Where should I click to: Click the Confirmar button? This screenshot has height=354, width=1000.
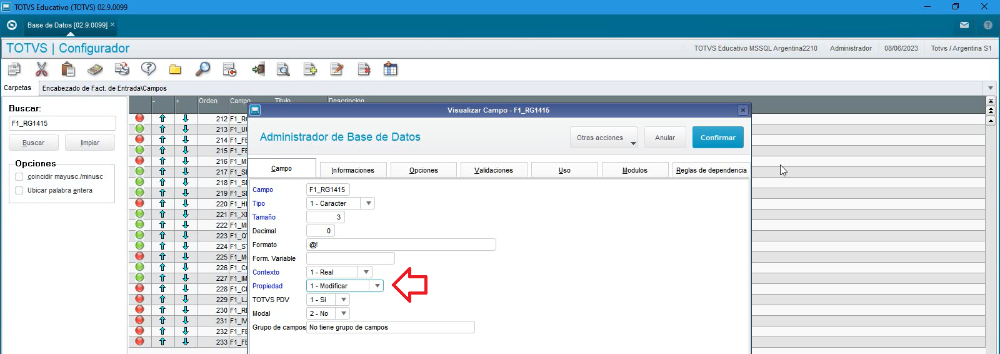click(x=718, y=138)
